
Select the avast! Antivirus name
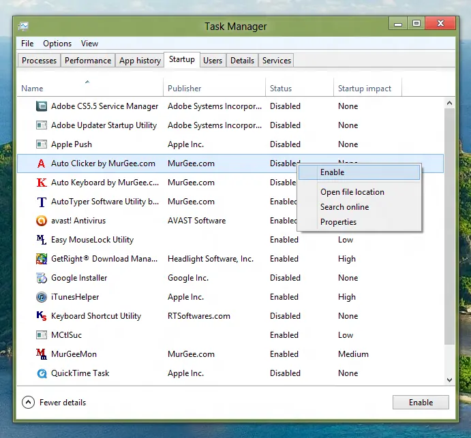(x=78, y=221)
